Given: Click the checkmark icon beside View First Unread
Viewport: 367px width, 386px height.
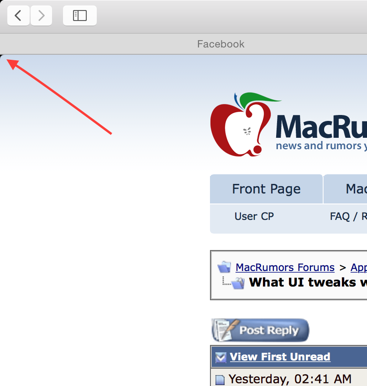Looking at the screenshot, I should [x=220, y=357].
